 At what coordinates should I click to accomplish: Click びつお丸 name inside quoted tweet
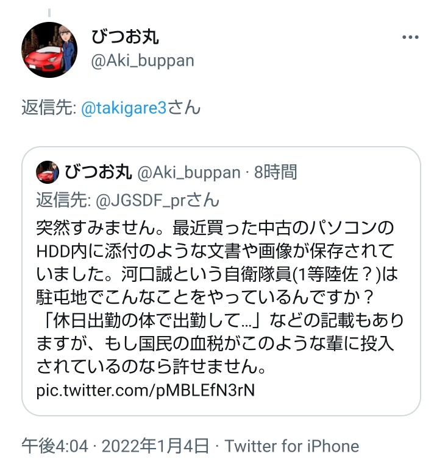(x=98, y=172)
